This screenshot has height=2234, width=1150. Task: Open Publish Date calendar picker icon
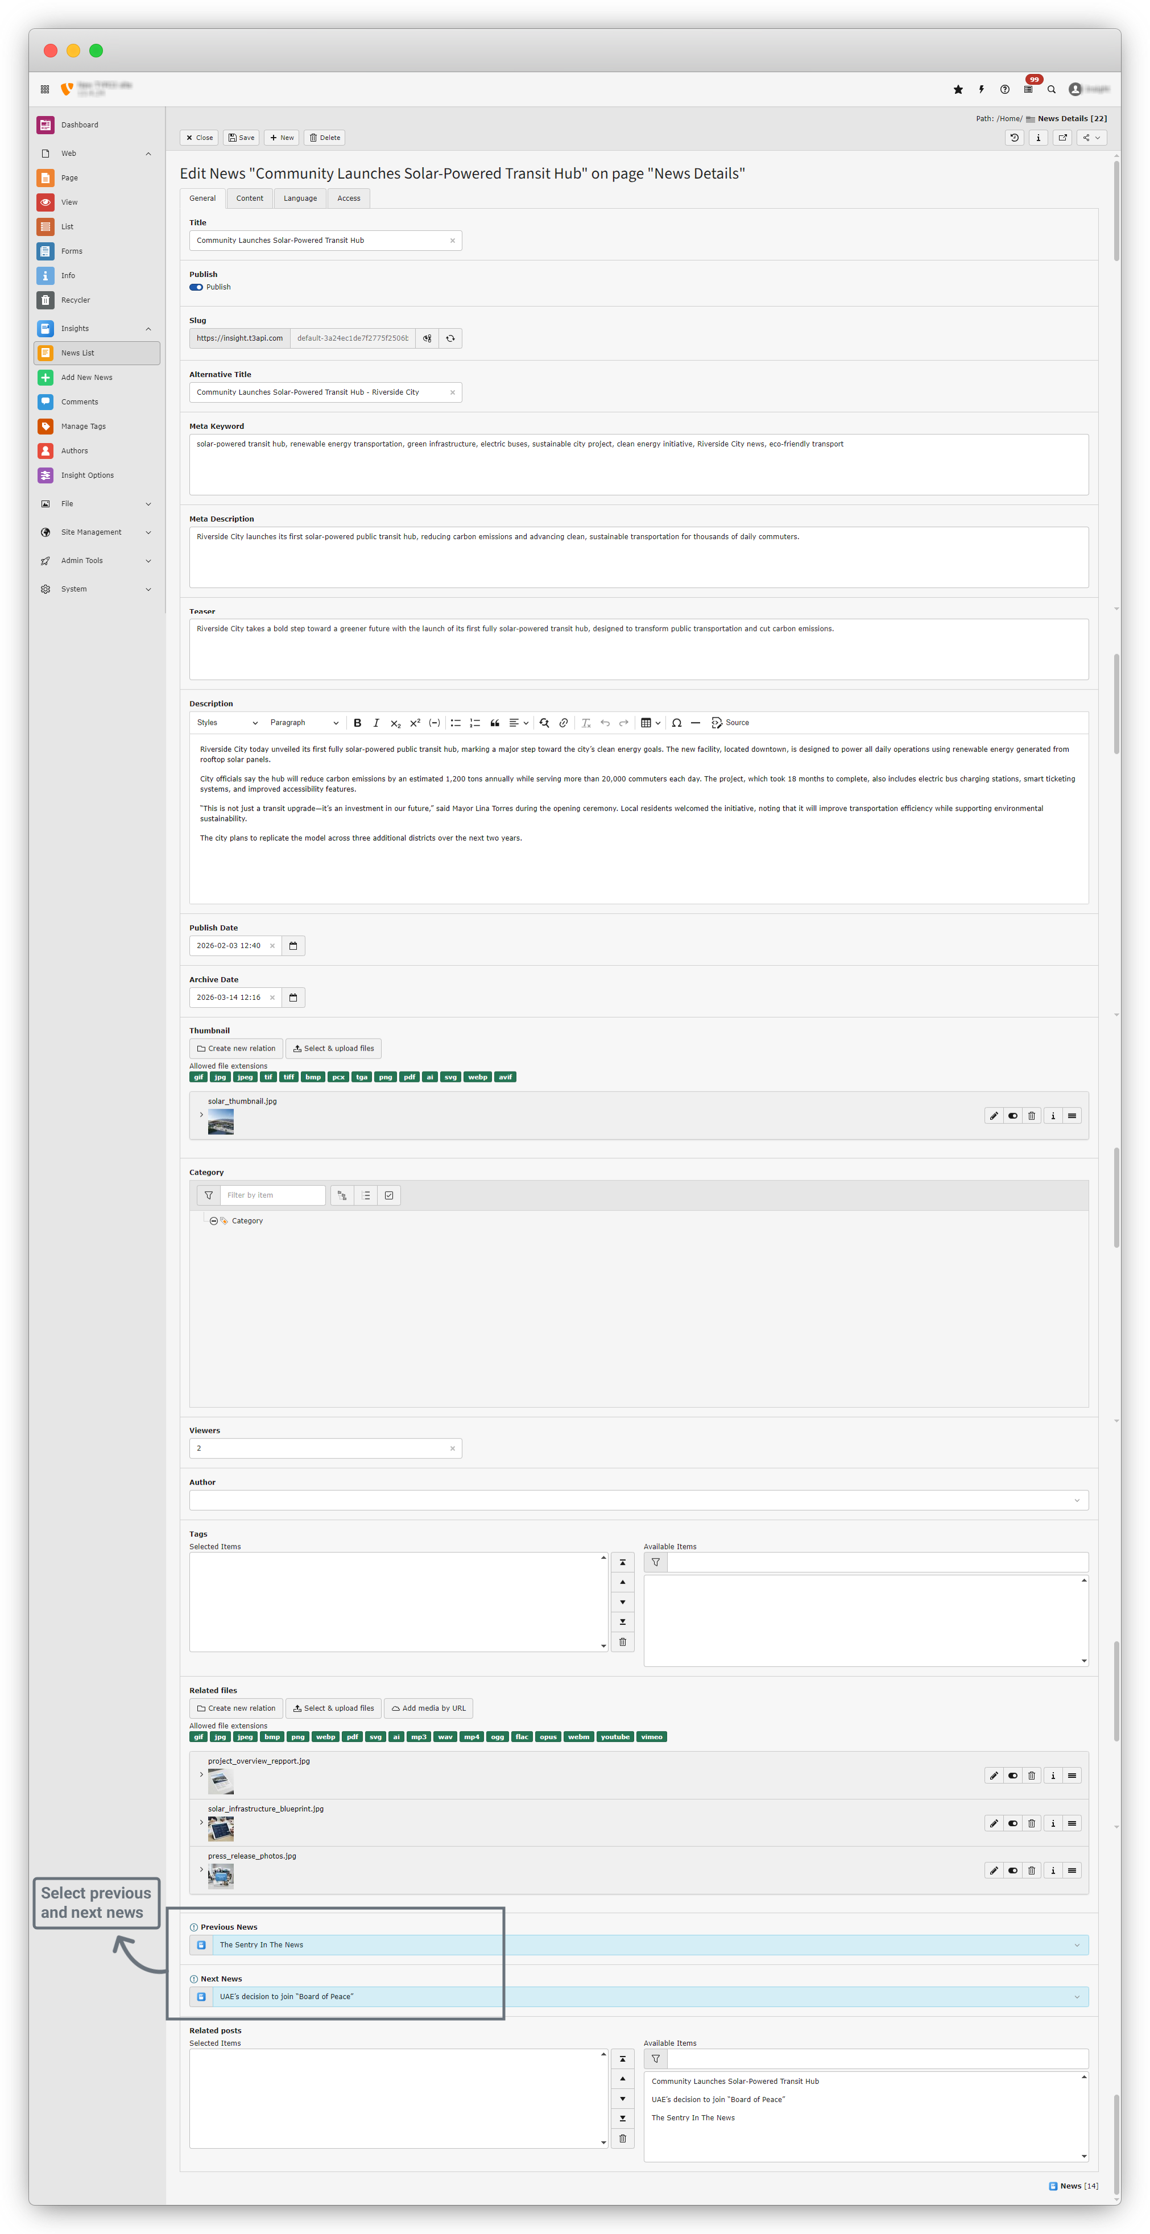click(x=293, y=946)
